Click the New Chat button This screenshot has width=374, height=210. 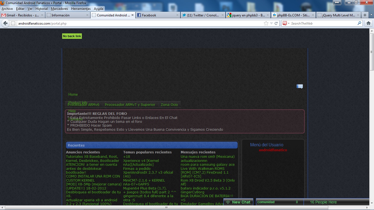238,202
